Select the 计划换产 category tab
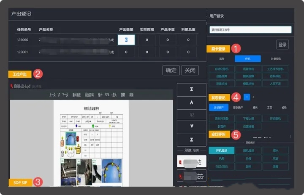 (218, 107)
